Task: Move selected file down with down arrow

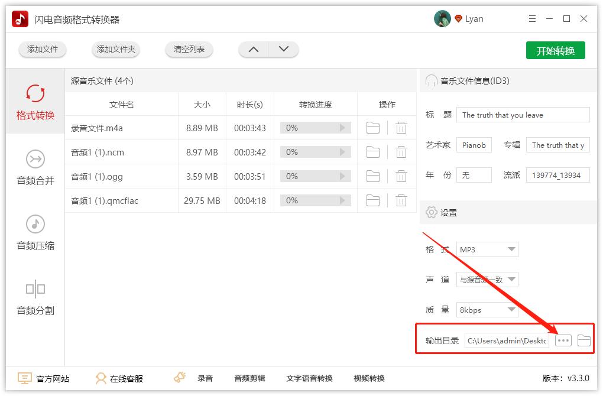Action: click(x=283, y=49)
